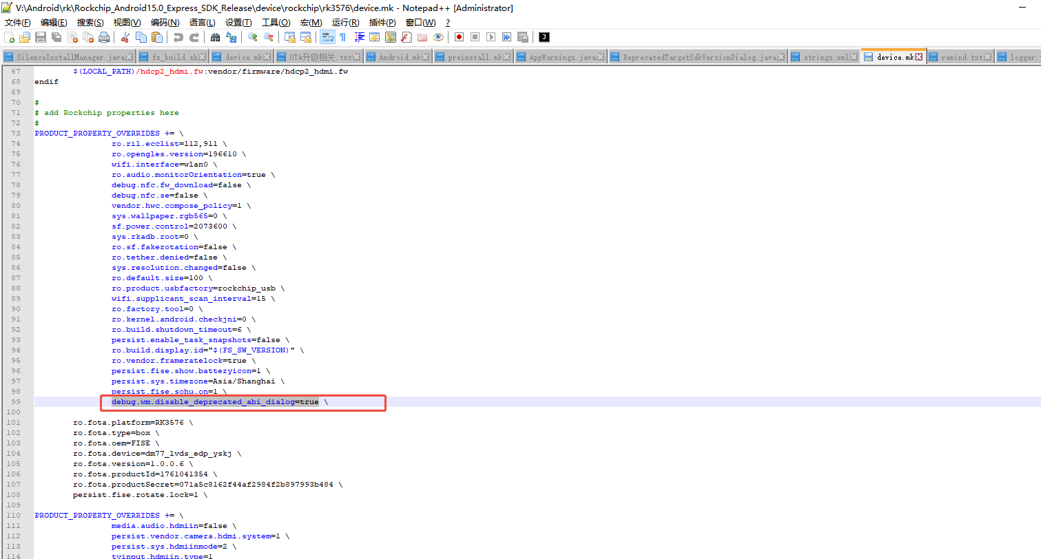Click the Close All documents icon
Screen dimensions: 1041x559
click(x=87, y=37)
